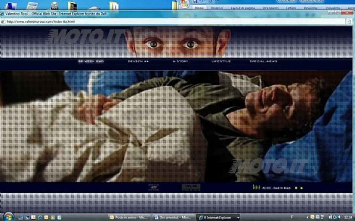Go to the HISTORY section

pos(180,61)
